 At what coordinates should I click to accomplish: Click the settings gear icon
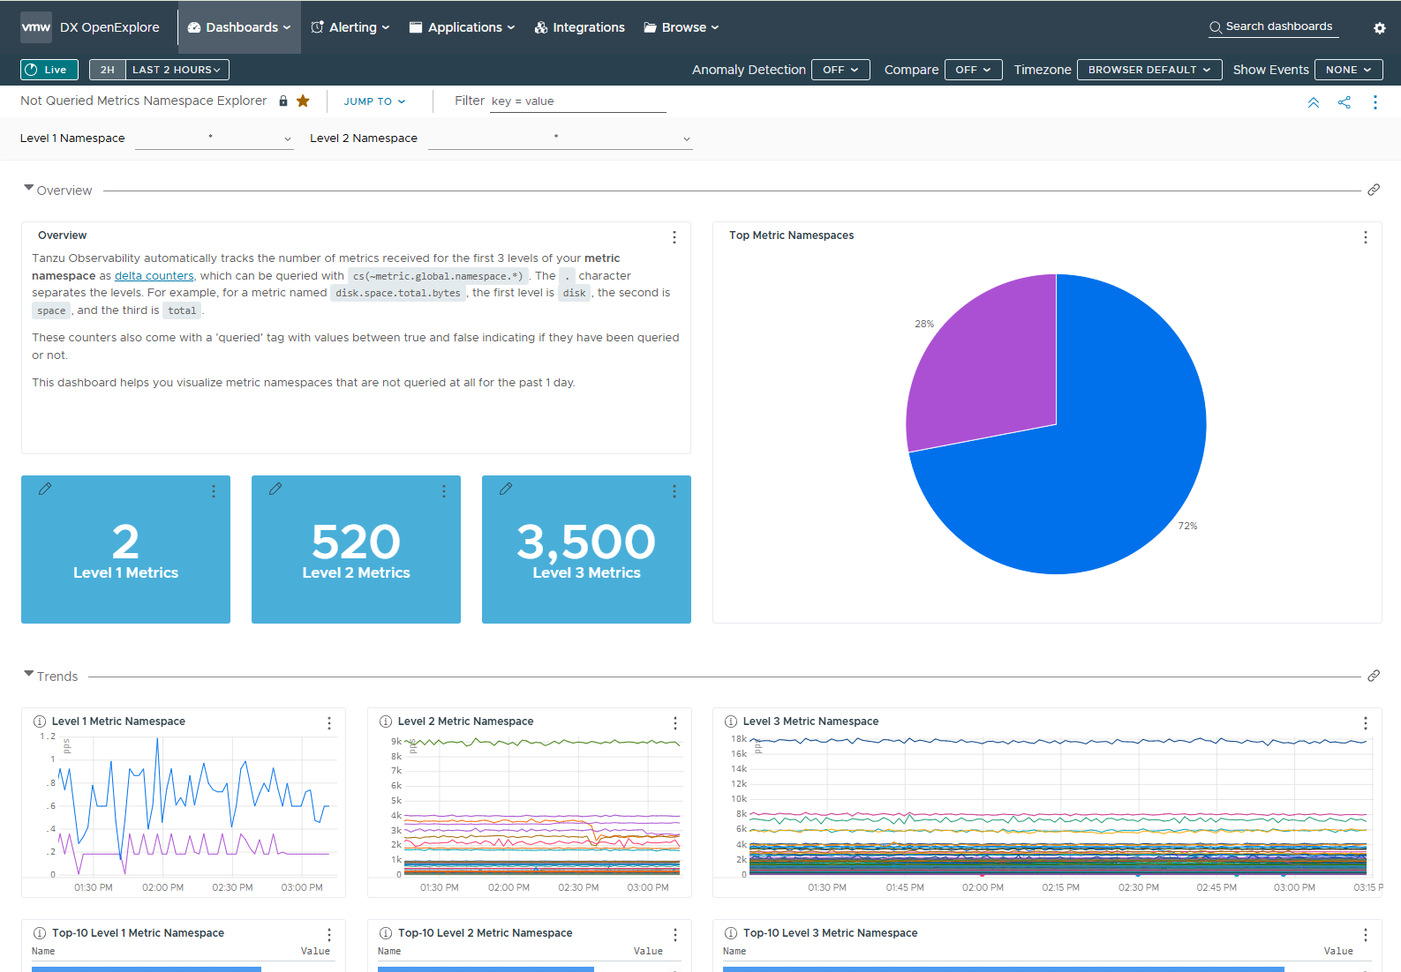(1379, 28)
